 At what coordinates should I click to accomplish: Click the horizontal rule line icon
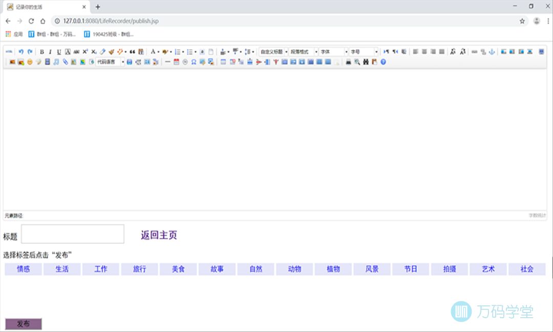tap(167, 62)
